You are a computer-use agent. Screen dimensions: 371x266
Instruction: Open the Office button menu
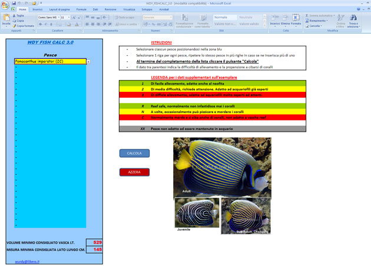pos(5,5)
